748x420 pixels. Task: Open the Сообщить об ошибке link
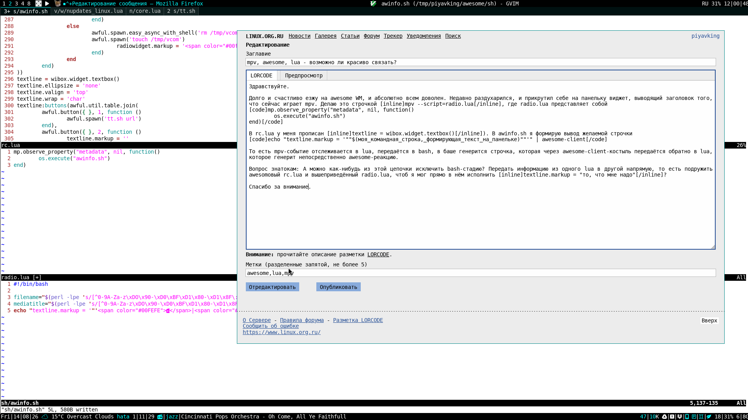point(271,326)
